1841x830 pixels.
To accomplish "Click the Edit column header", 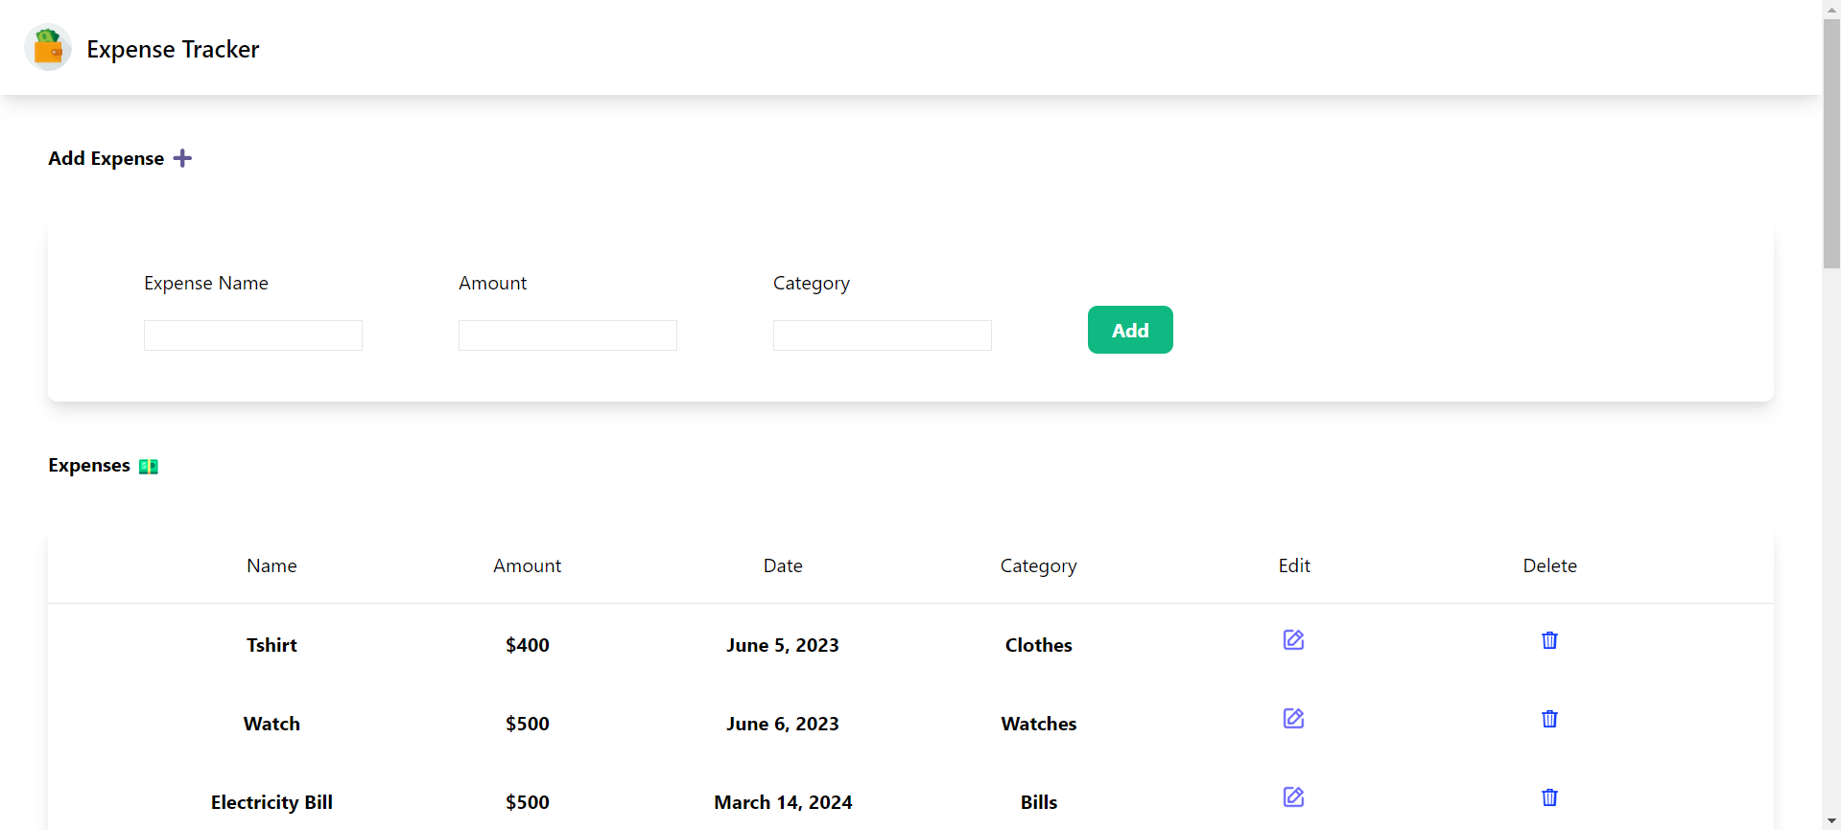I will tap(1294, 565).
